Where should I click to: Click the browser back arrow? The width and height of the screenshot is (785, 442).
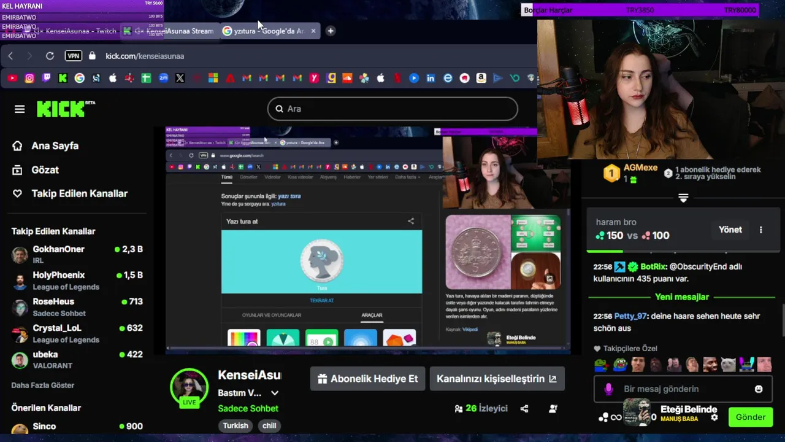[10, 56]
